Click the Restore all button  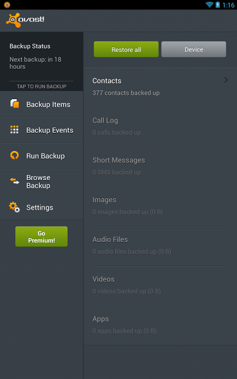tap(126, 49)
